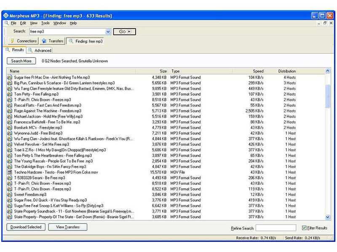Viewport: 337px width, 252px height.
Task: Open the Tools menu
Action: 45,23
